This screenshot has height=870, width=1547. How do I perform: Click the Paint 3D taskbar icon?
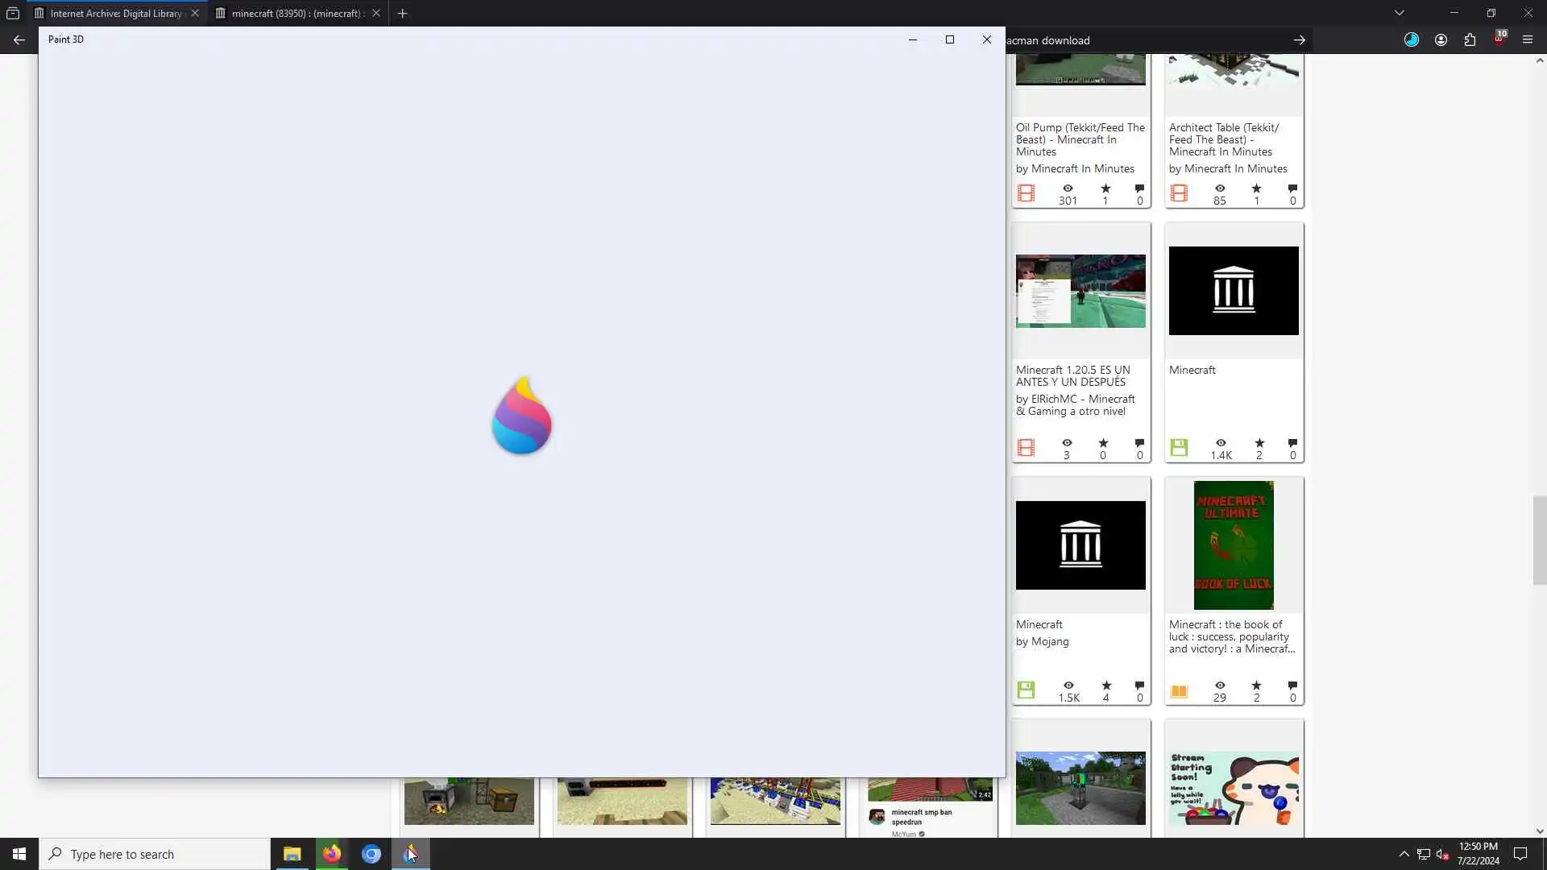click(411, 854)
